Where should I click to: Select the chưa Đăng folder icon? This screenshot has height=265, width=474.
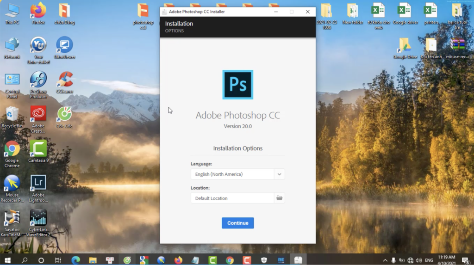tap(64, 14)
